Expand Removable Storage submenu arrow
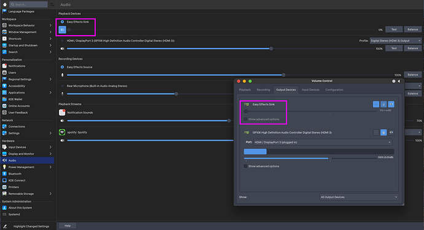Image resolution: width=424 pixels, height=230 pixels. coord(50,194)
